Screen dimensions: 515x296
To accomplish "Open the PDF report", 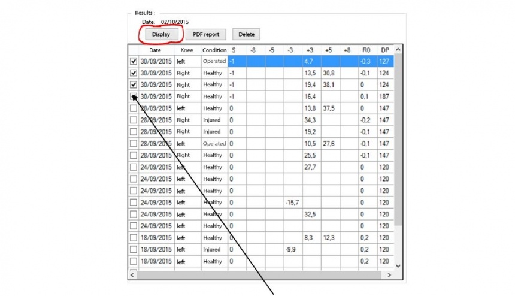I will [x=206, y=34].
